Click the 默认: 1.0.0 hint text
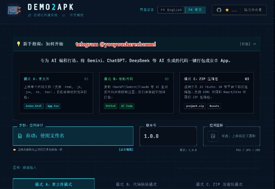Screen dimensions: 275x189 tap(188, 150)
